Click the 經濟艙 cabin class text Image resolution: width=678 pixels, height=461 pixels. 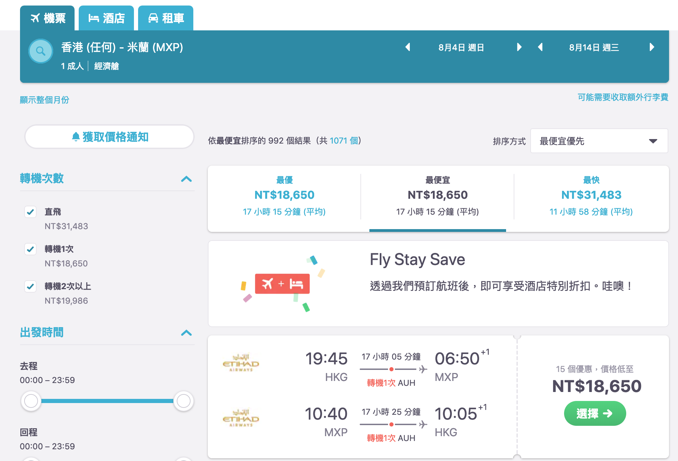(107, 66)
